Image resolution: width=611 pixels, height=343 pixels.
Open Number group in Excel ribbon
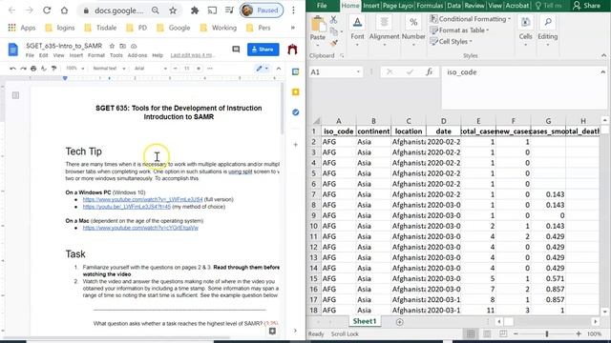point(413,31)
